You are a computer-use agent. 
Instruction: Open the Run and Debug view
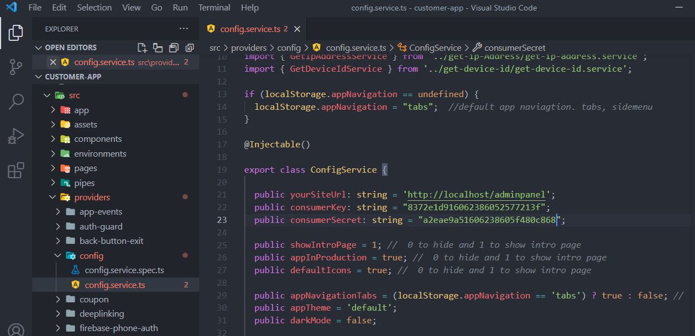click(16, 136)
